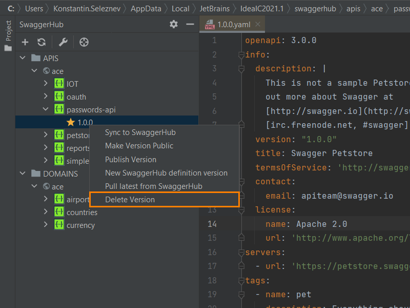Expand the petstore tree node
The height and width of the screenshot is (308, 410).
45,135
